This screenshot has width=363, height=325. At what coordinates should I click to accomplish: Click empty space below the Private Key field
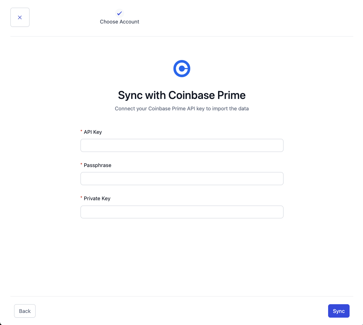[x=182, y=255]
